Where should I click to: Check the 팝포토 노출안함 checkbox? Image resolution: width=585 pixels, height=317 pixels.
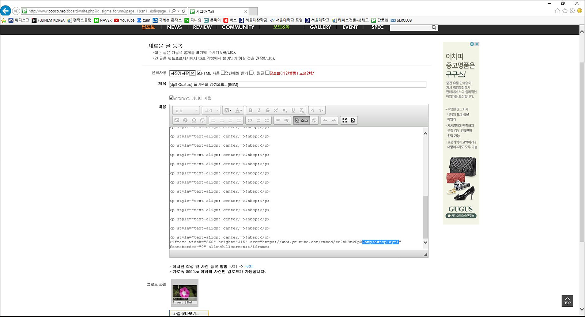point(267,73)
